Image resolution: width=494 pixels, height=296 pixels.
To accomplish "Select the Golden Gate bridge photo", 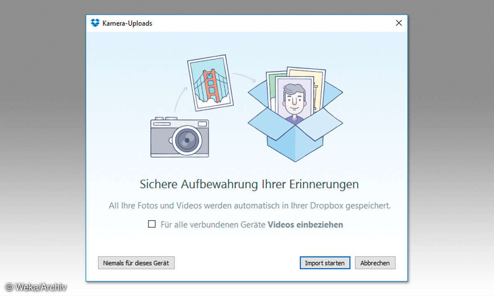I will point(210,83).
